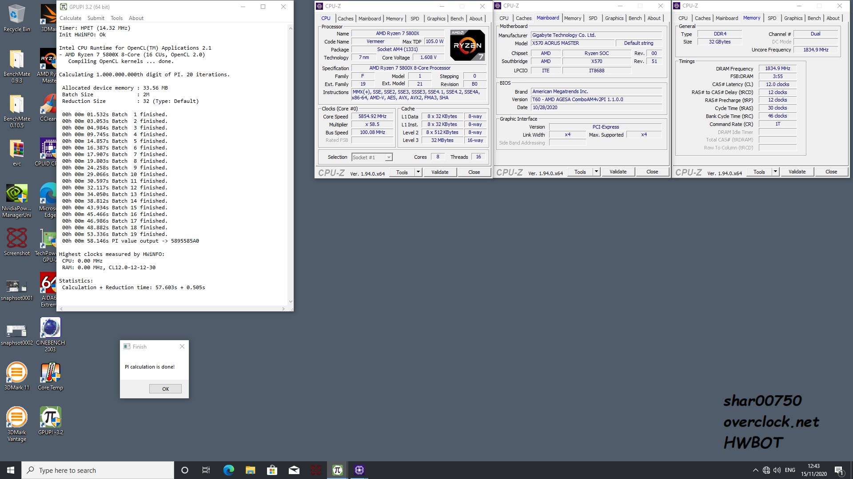Image resolution: width=853 pixels, height=479 pixels.
Task: Launch GPUPI -3.2 desktop shortcut
Action: 50,420
